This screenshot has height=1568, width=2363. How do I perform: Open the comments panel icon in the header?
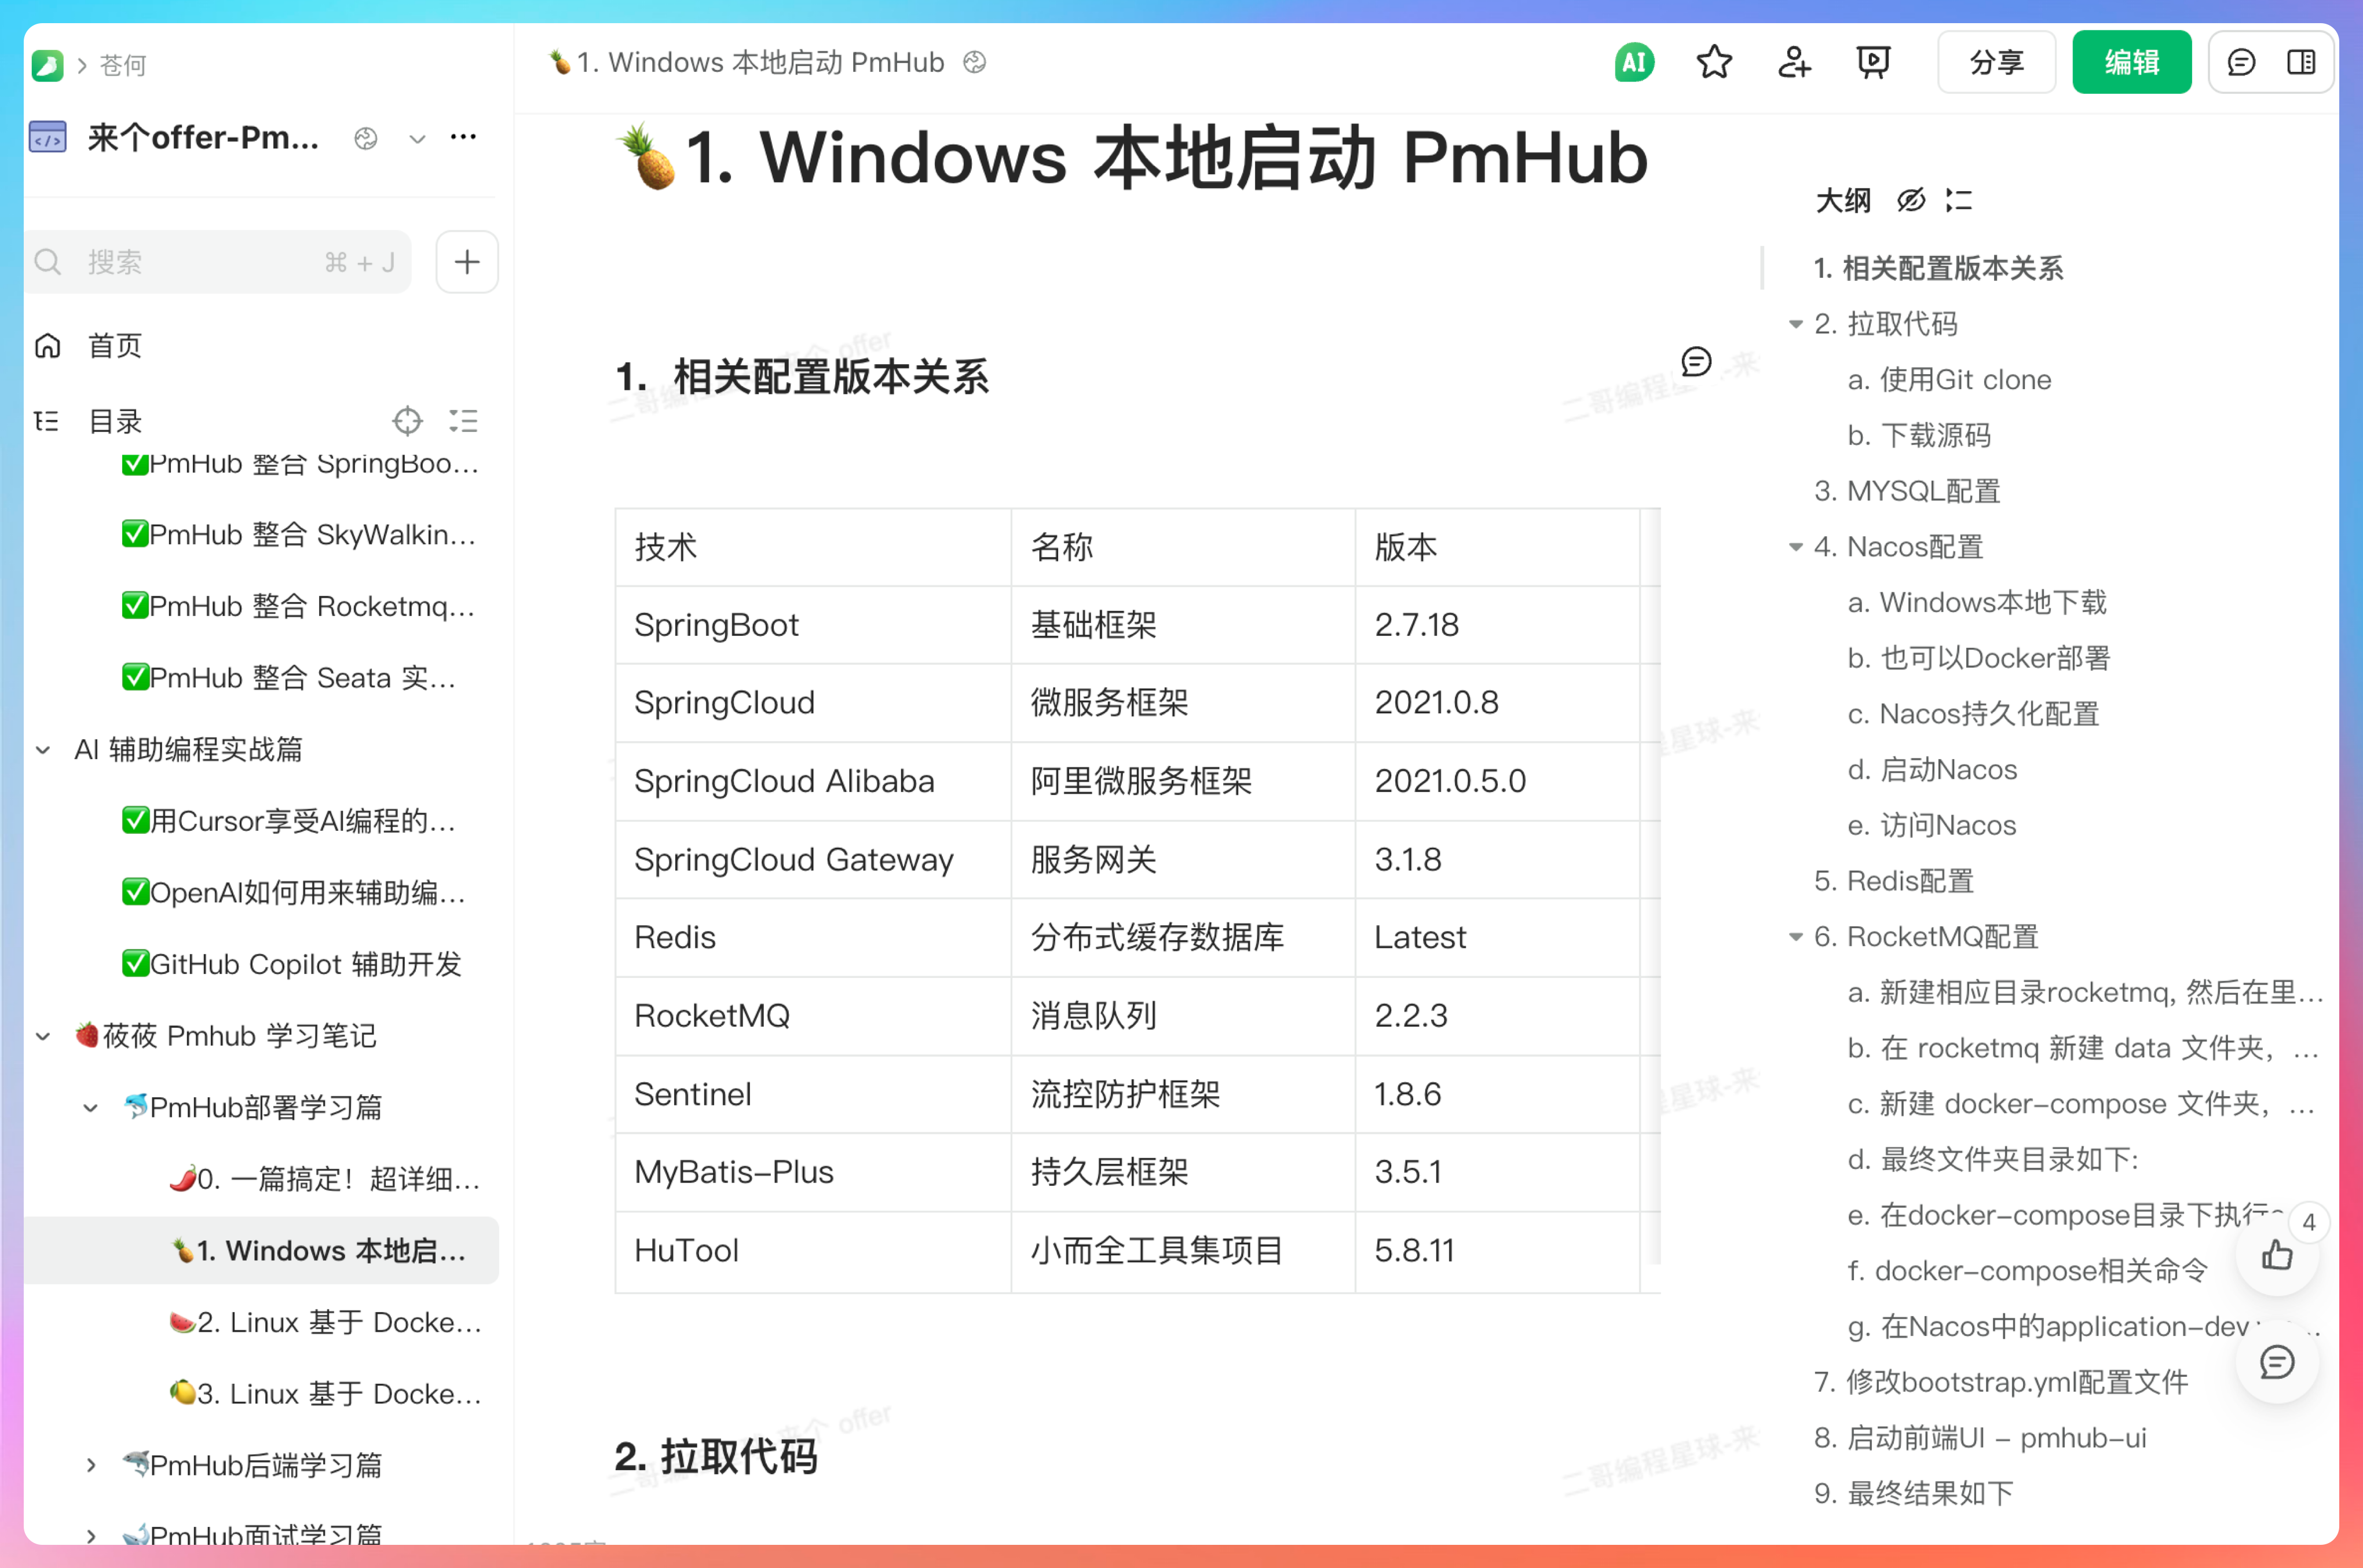pos(2241,63)
